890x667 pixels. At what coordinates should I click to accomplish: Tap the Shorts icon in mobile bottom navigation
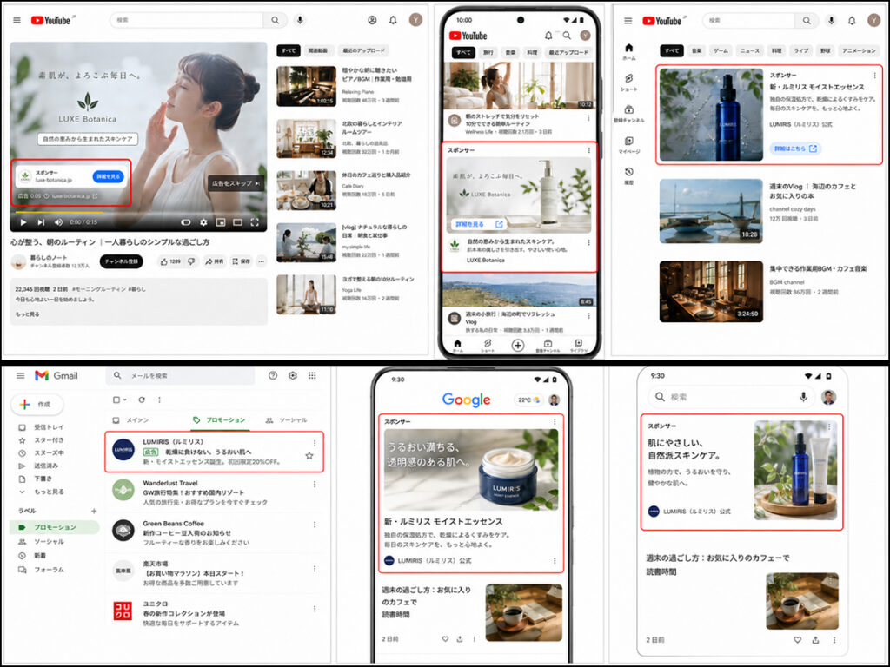[488, 346]
